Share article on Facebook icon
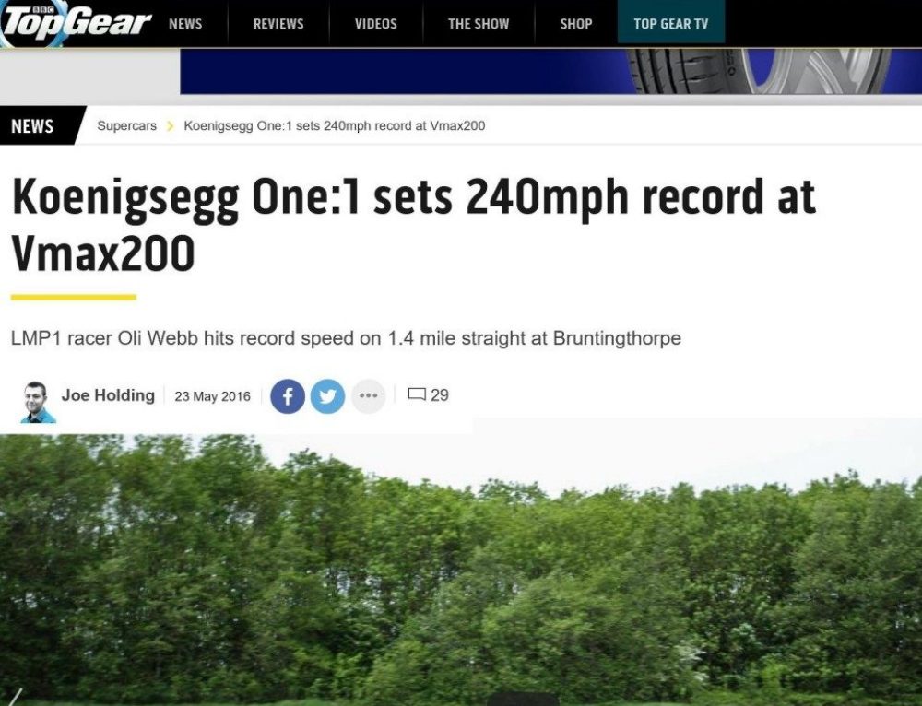This screenshot has width=922, height=706. click(x=288, y=396)
